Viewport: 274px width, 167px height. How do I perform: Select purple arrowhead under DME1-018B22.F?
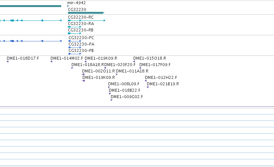click(x=109, y=94)
